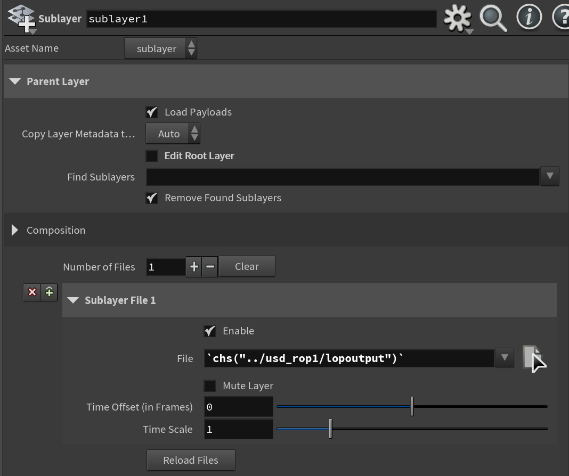Open the node info icon
Screen dimensions: 569x476
tap(529, 17)
